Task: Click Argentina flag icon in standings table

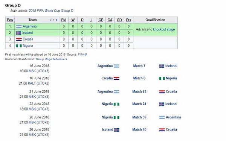Action: coord(19,26)
